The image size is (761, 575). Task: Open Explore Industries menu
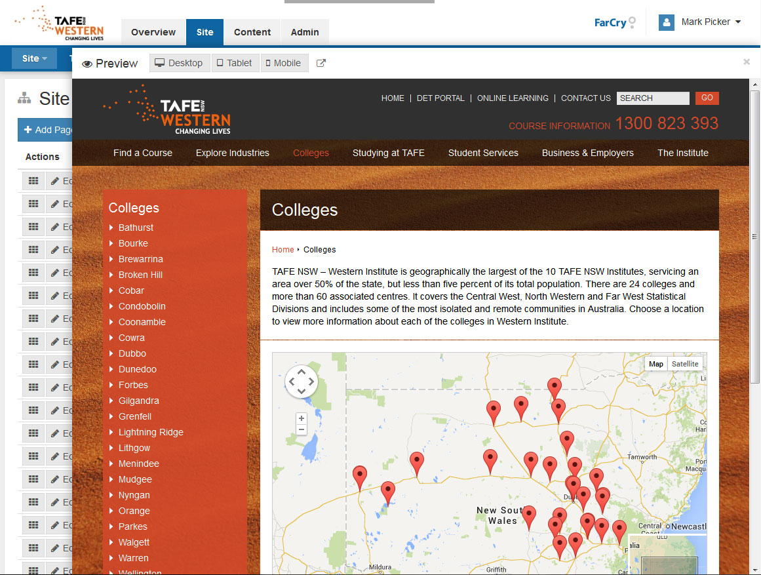tap(233, 153)
